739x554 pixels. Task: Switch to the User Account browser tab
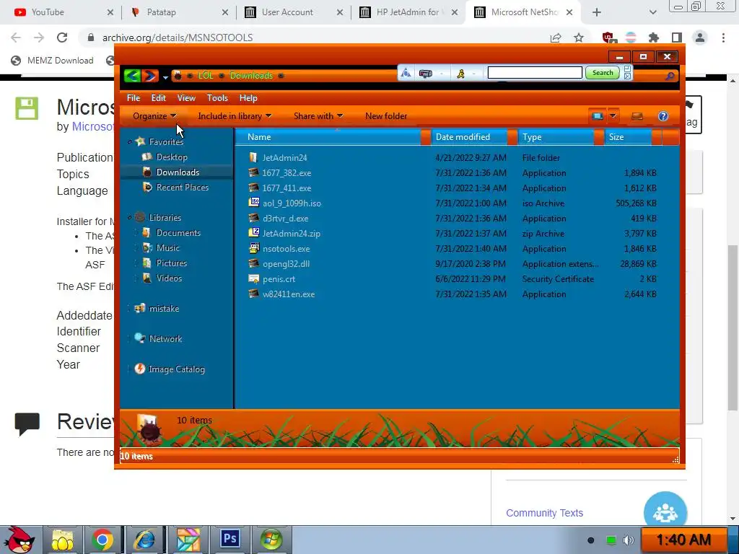tap(293, 12)
